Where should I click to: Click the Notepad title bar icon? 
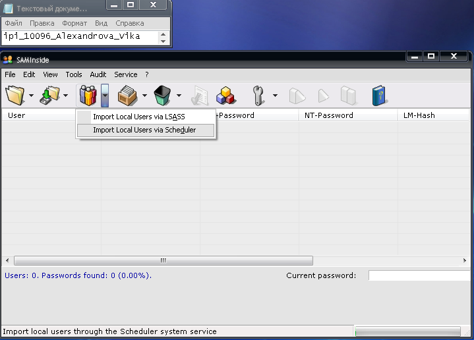point(8,9)
